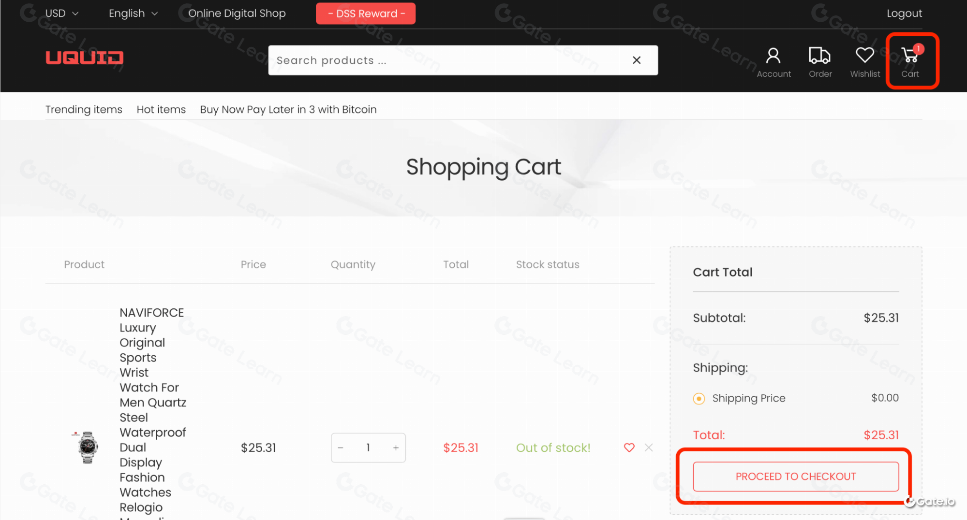This screenshot has width=967, height=520.
Task: Remove the NAVIFORCE watch from cart
Action: pos(649,448)
